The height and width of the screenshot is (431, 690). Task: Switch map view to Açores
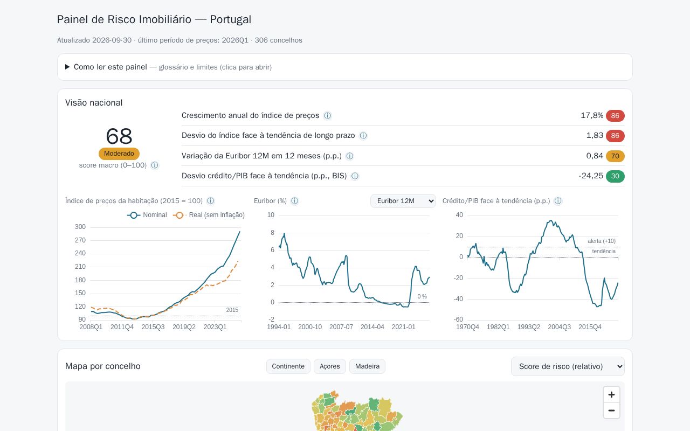[x=330, y=366]
